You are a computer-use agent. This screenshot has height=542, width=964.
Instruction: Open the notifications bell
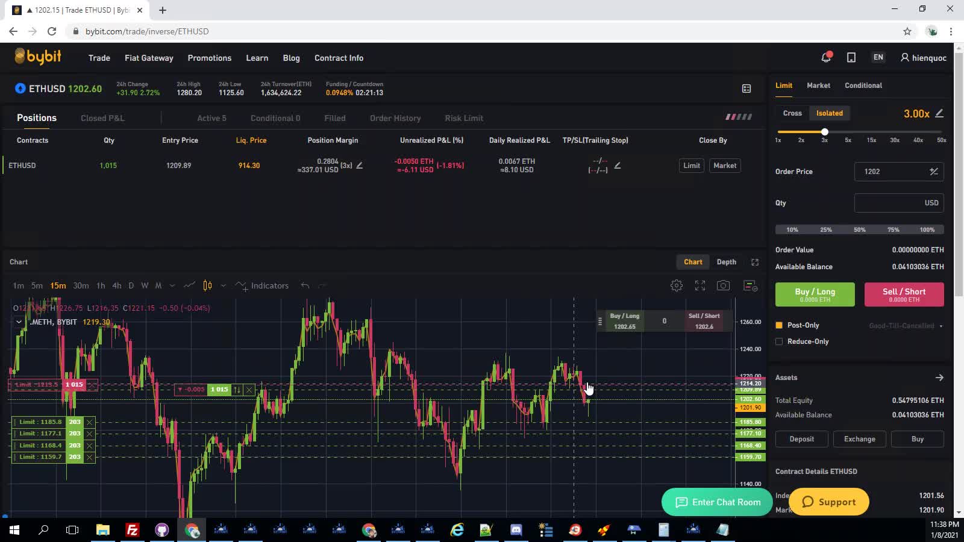826,57
